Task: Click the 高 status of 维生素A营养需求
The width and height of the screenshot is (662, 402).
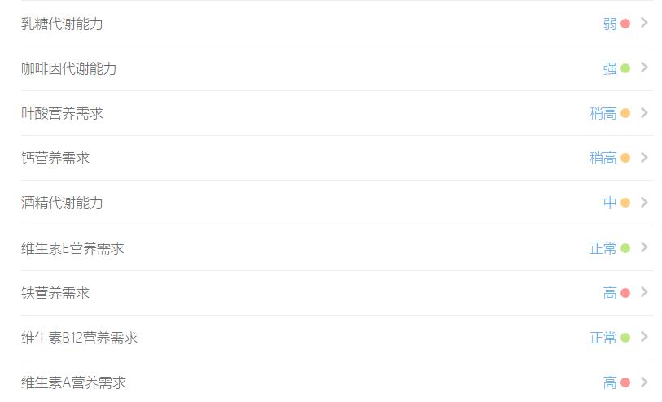Action: pos(610,382)
